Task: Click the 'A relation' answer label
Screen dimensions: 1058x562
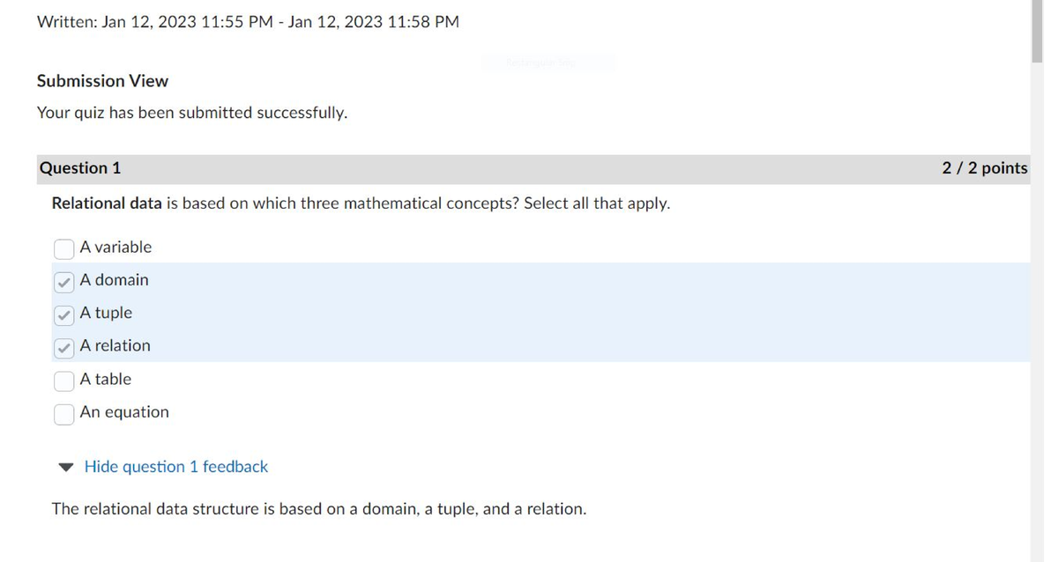Action: tap(115, 346)
